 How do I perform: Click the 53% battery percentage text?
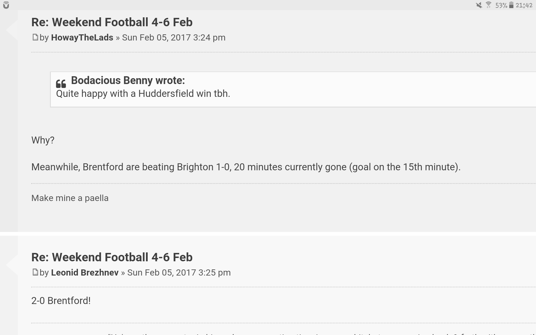[501, 5]
